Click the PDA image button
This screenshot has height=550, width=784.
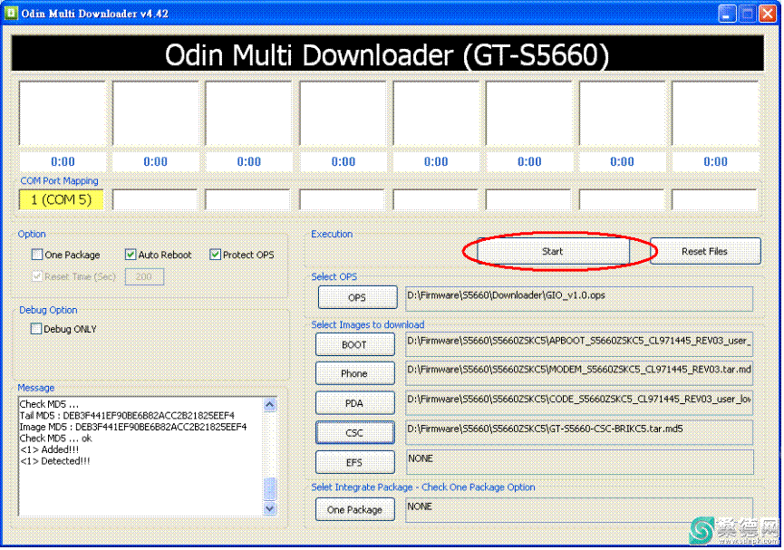click(354, 403)
